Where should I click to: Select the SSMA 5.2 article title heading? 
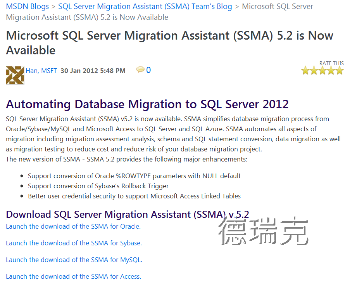[169, 42]
